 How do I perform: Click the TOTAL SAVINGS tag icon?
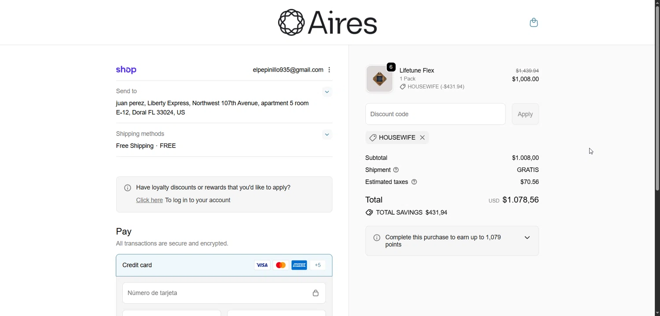click(369, 213)
